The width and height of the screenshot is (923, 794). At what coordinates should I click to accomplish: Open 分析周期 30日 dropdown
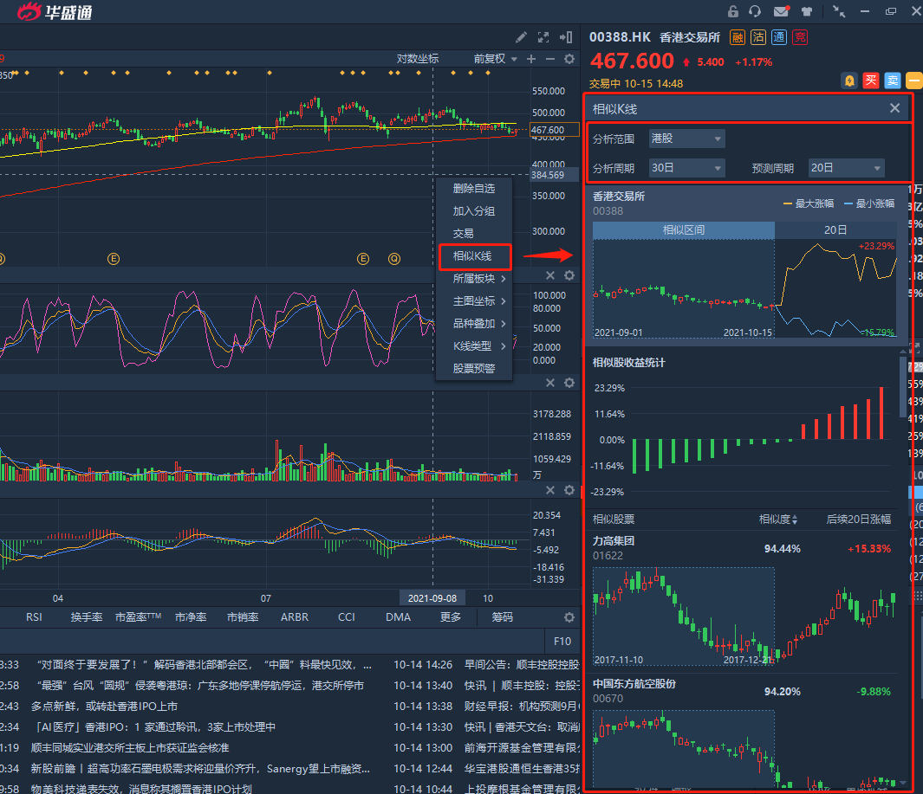coord(686,168)
